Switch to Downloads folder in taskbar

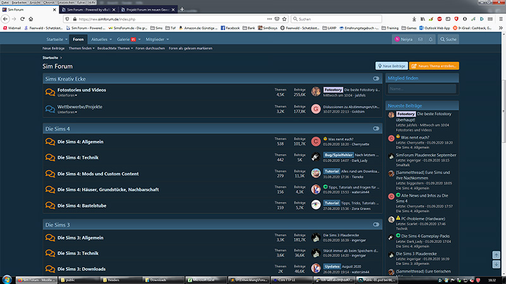(164, 280)
